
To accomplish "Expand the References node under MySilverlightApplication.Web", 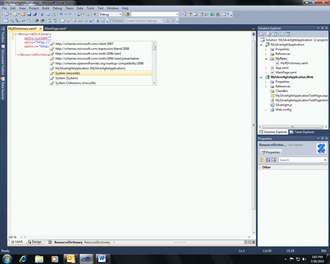I will coord(266,86).
